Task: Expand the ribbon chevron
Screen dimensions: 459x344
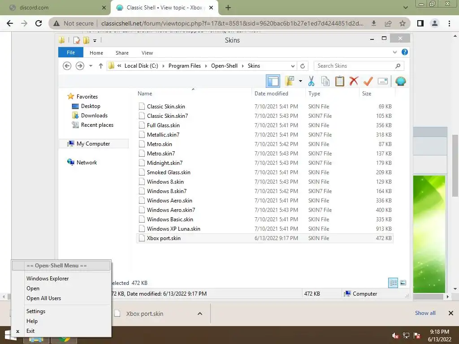Action: [x=394, y=52]
